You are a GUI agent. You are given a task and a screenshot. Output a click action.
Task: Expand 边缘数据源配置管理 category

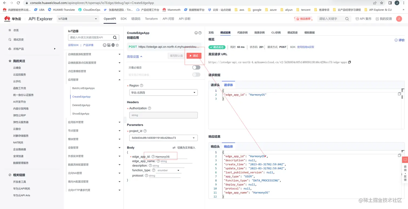pos(94,54)
